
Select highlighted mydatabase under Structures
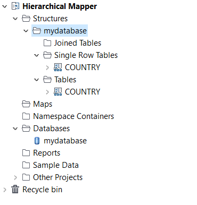tap(65, 31)
